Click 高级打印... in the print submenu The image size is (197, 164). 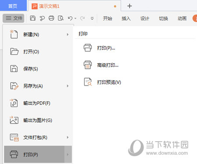click(108, 65)
